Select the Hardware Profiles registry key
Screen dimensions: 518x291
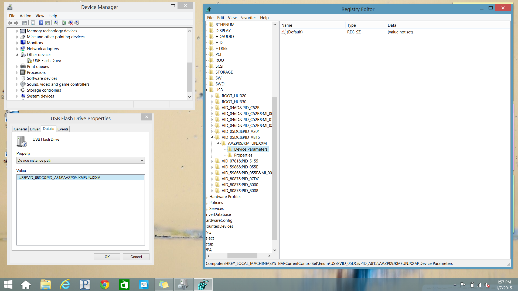225,197
